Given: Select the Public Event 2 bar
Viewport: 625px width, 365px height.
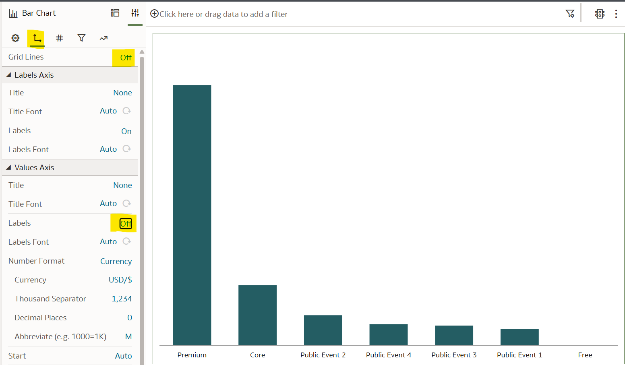Looking at the screenshot, I should pyautogui.click(x=323, y=330).
